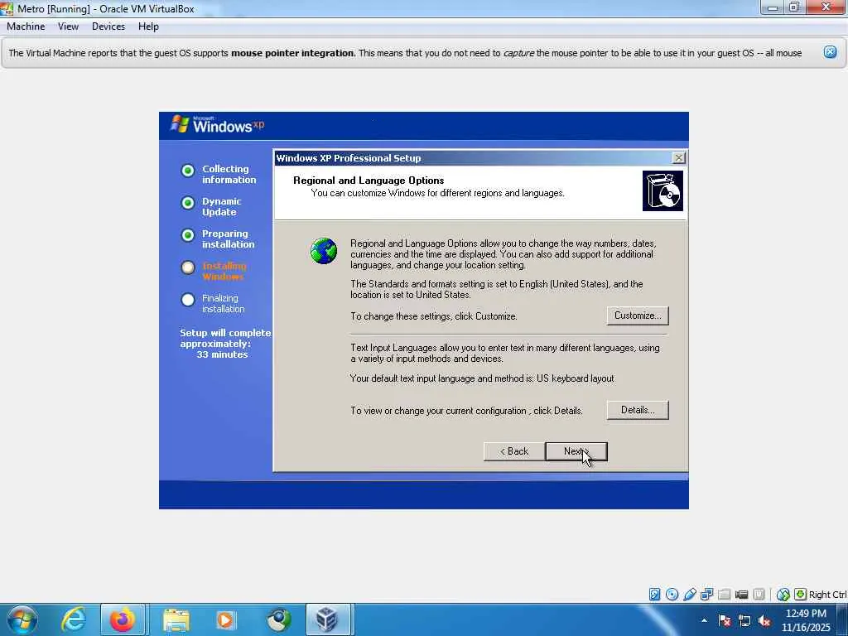Viewport: 848px width, 636px height.
Task: Open the Windows Start menu orb
Action: tap(22, 619)
